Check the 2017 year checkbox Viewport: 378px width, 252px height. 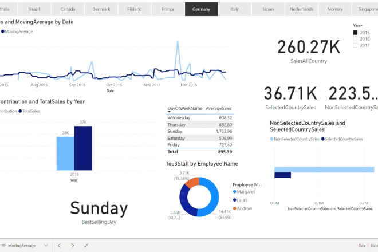[x=355, y=45]
